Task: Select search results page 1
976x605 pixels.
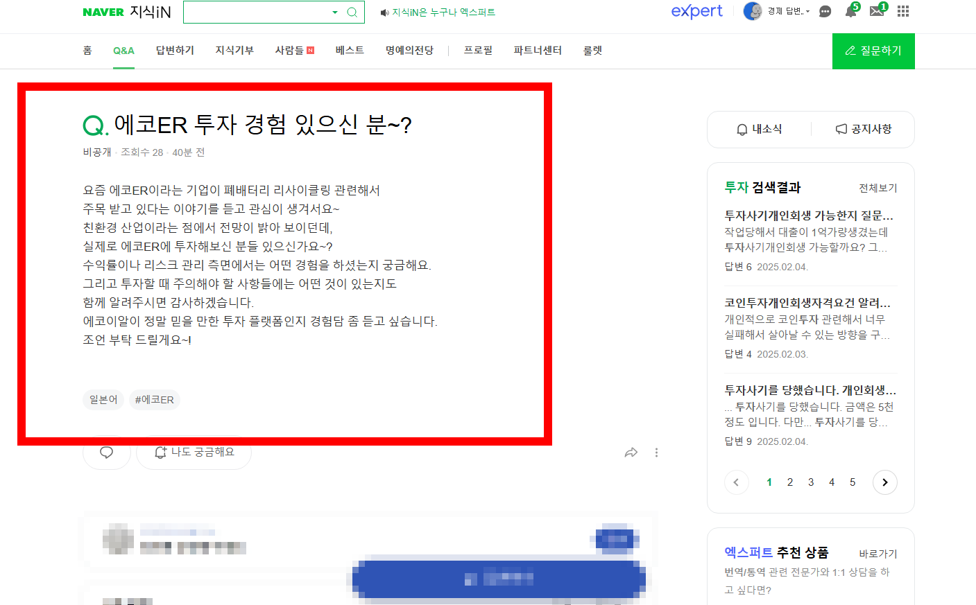Action: [x=769, y=482]
